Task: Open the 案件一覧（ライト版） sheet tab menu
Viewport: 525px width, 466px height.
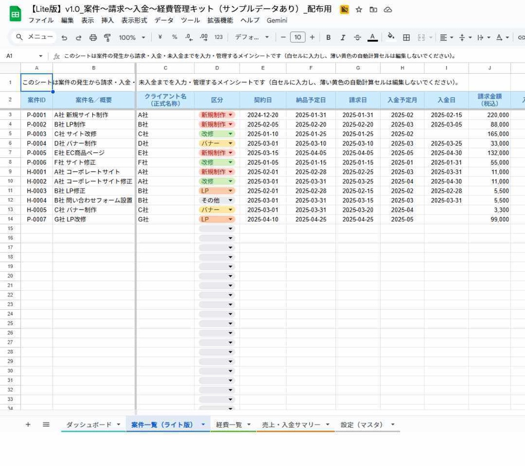Action: click(x=203, y=425)
